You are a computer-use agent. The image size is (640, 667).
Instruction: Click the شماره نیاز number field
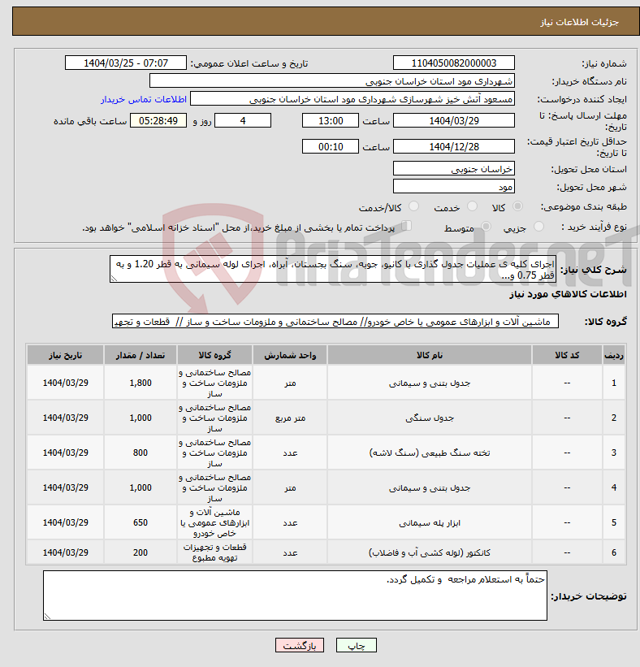454,63
